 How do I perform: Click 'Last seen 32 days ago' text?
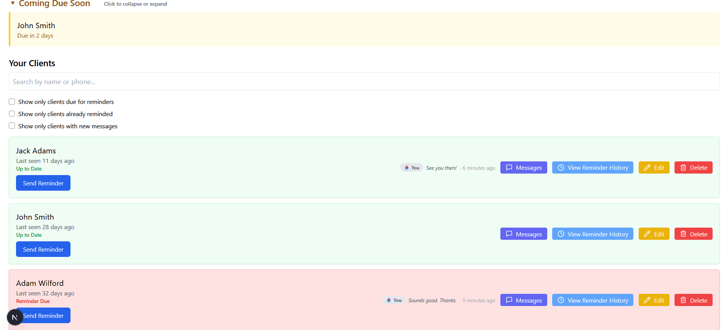click(x=45, y=293)
